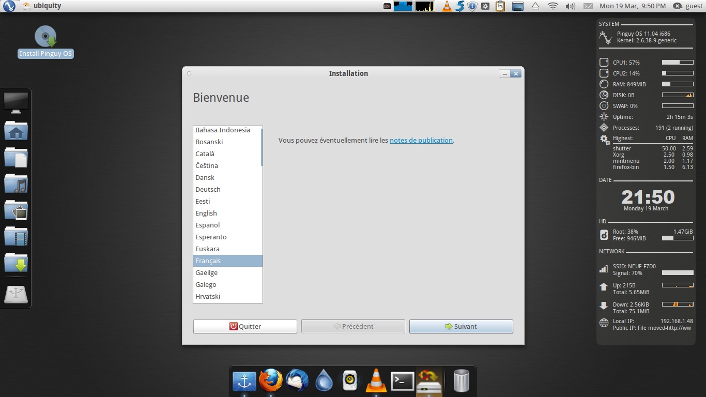
Task: Click the language list scrollbar
Action: [262, 147]
